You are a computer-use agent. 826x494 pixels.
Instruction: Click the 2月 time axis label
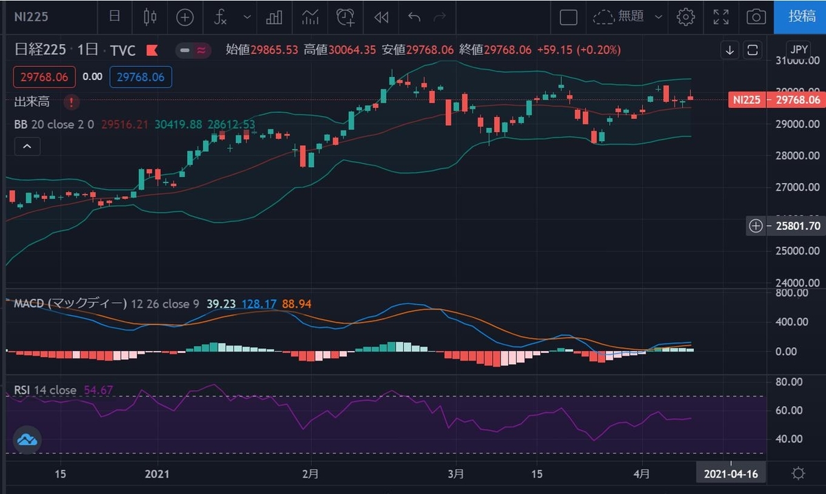[310, 474]
